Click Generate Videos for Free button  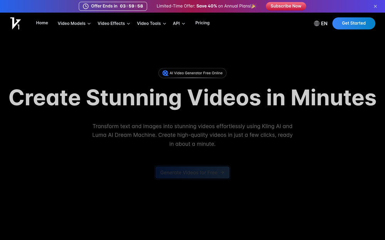[x=192, y=172]
